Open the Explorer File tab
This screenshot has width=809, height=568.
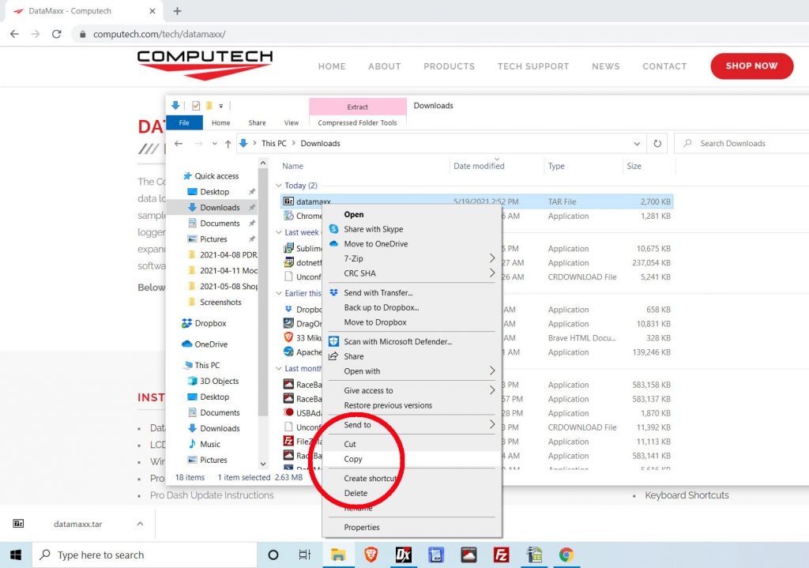(184, 122)
